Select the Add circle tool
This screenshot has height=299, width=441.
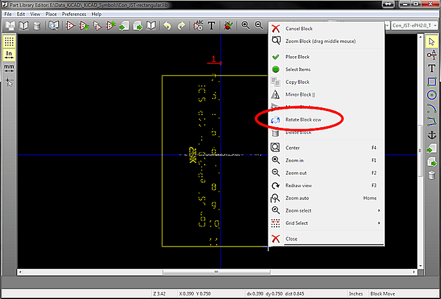tap(431, 95)
